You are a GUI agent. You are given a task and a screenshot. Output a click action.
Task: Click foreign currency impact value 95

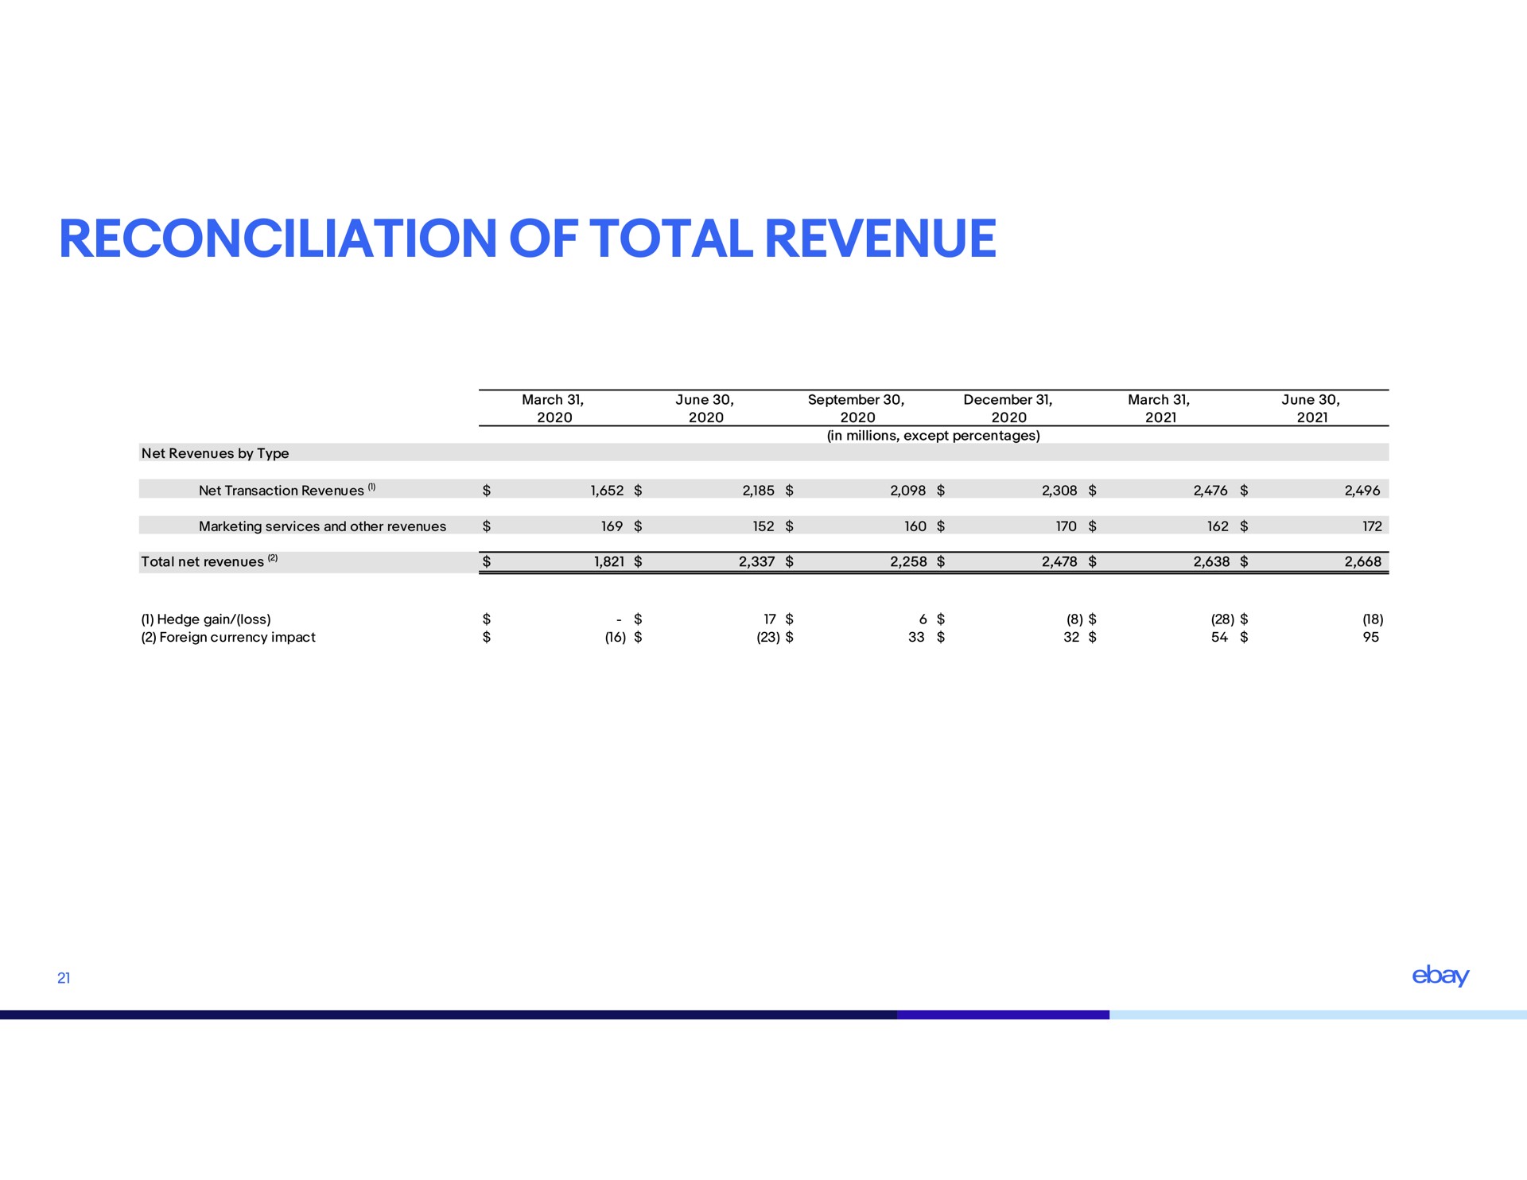coord(1371,638)
